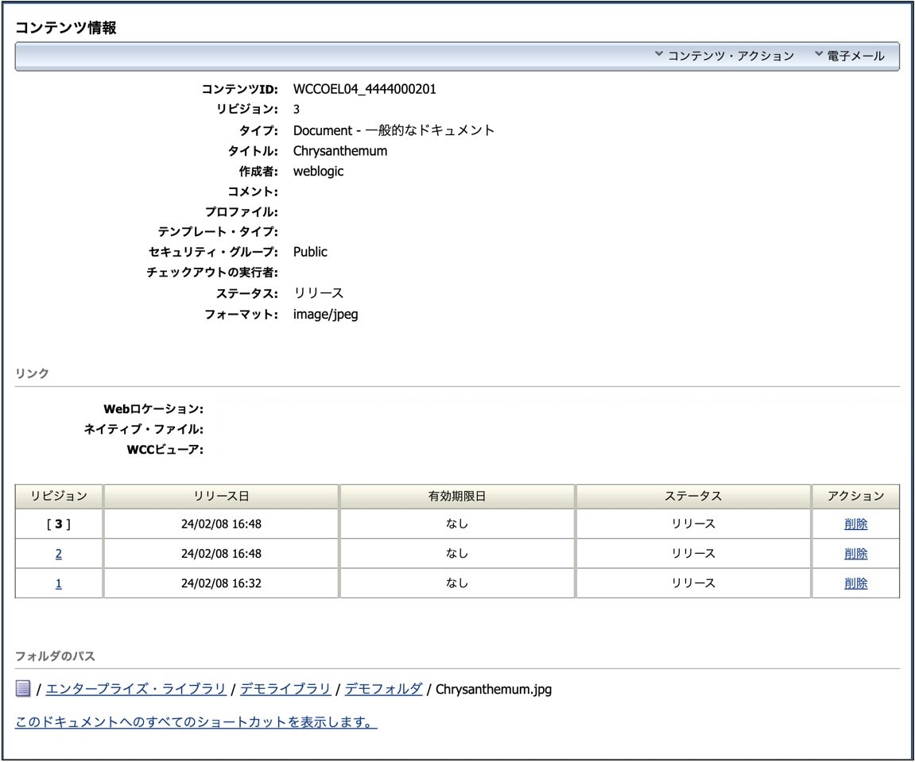Image resolution: width=915 pixels, height=762 pixels.
Task: Delete revision 3 via 削除 link
Action: pyautogui.click(x=855, y=524)
